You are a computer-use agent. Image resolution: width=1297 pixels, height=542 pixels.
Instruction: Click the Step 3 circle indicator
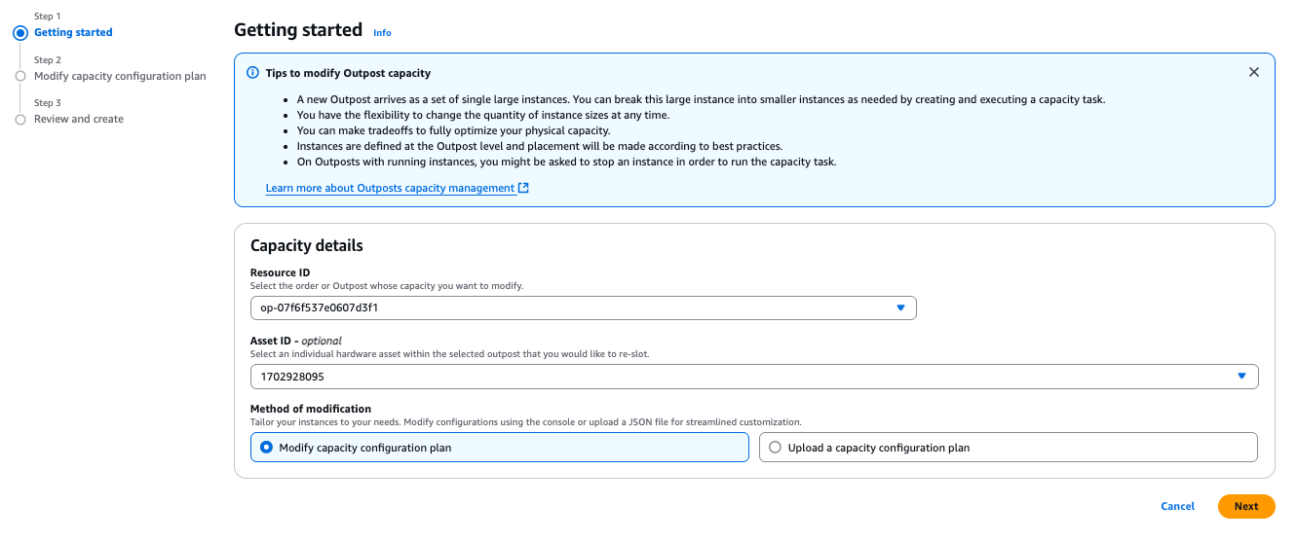[20, 119]
